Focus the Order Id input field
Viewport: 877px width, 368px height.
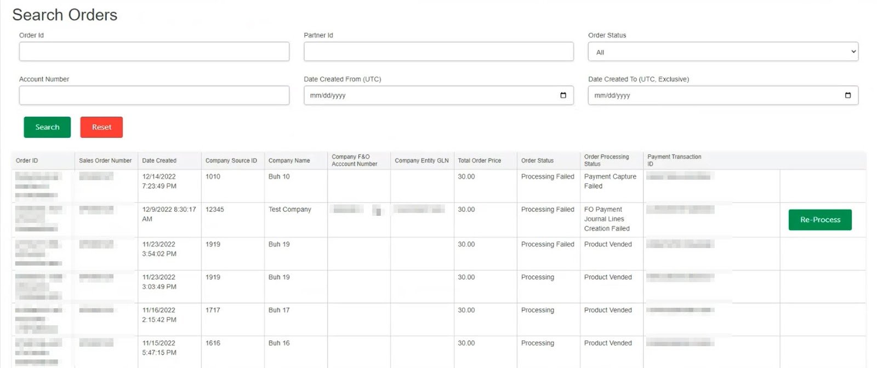(154, 52)
